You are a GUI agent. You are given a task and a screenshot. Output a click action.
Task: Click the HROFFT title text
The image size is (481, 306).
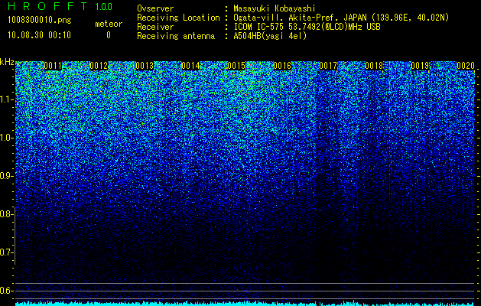[47, 6]
